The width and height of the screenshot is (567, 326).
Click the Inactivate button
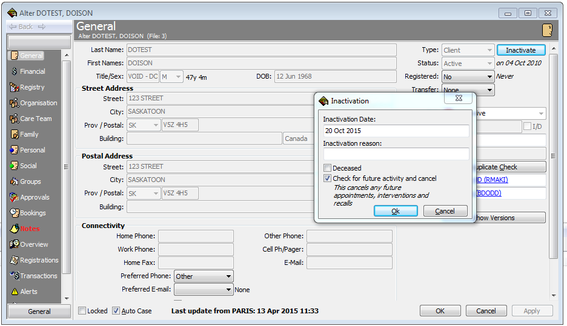tap(521, 50)
